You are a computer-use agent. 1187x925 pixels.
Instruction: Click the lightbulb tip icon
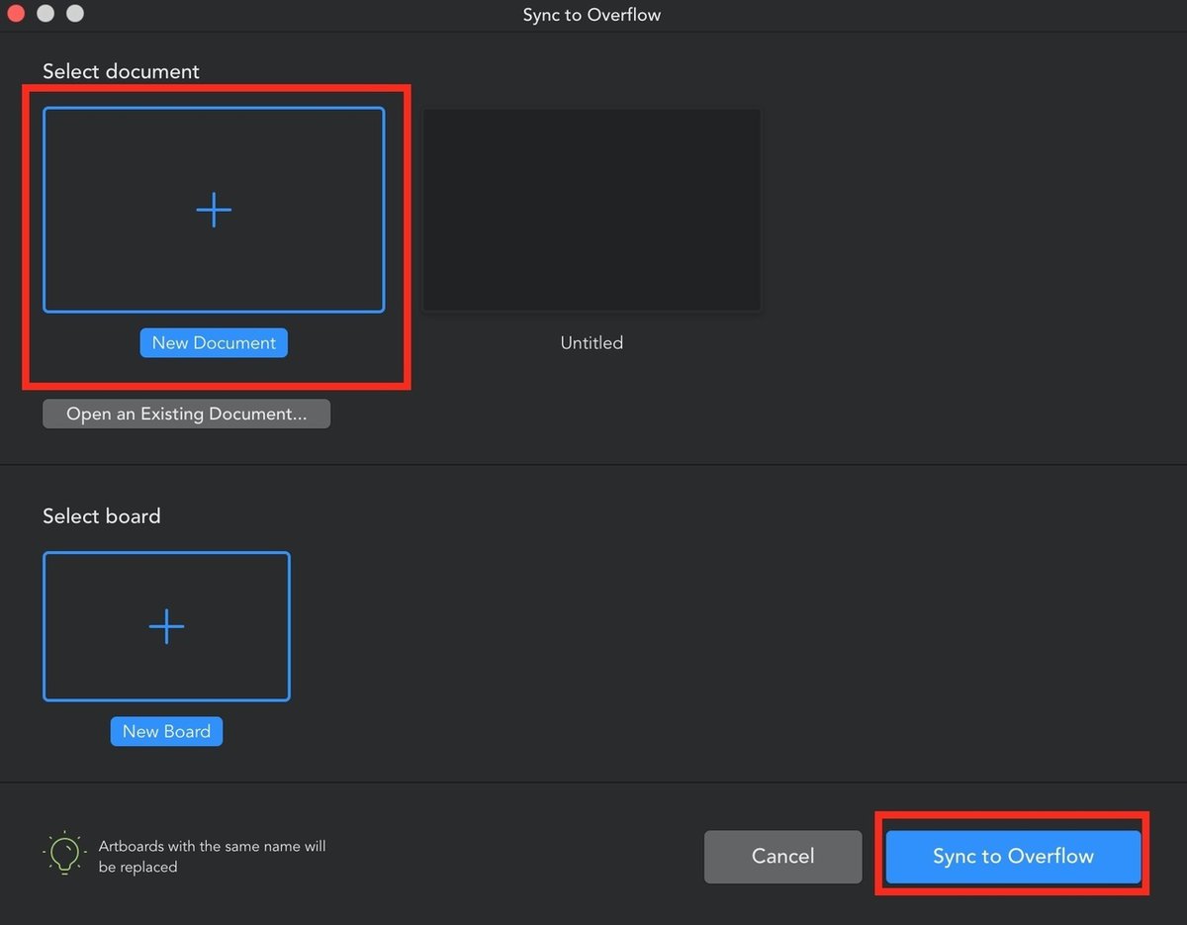point(64,853)
